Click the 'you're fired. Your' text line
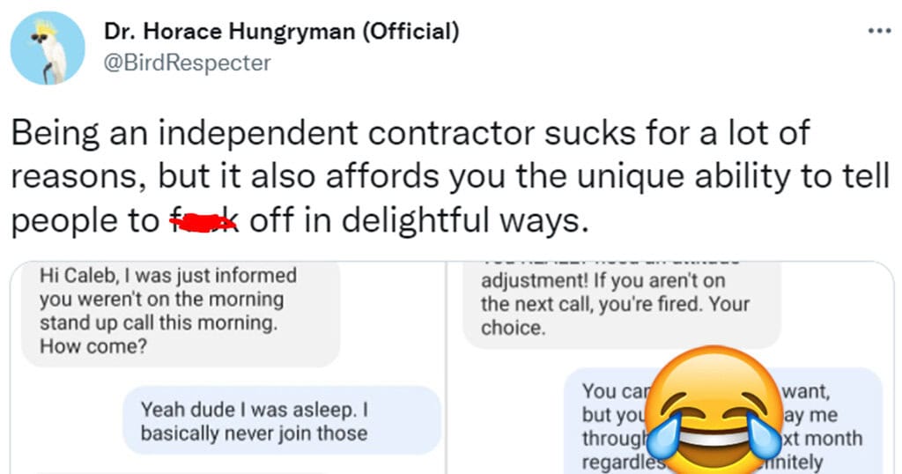Screen dimensions: 902x474 (x=674, y=304)
